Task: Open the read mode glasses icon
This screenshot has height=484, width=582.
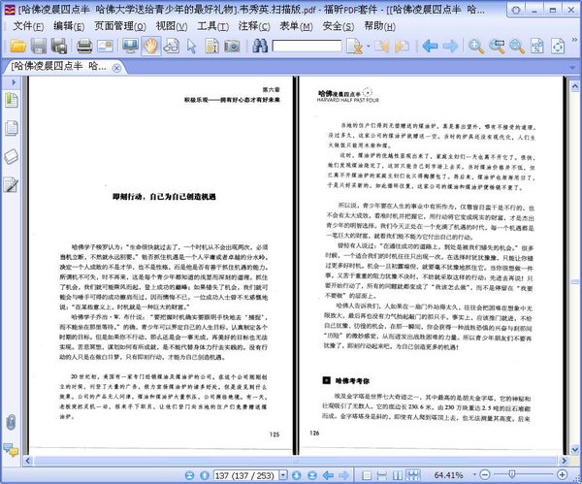Action: [x=171, y=46]
